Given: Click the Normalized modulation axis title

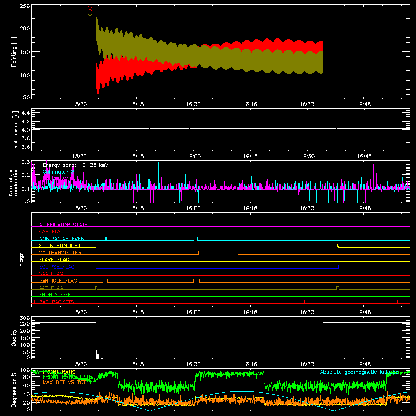Looking at the screenshot, I should point(14,181).
